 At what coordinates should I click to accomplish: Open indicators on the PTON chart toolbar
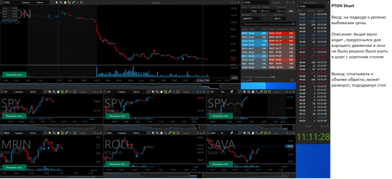click(52, 2)
